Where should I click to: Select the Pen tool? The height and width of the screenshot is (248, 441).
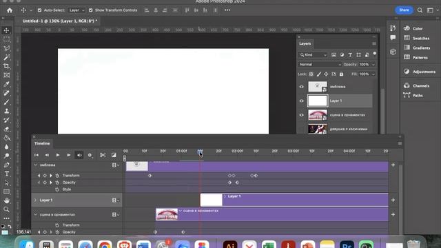(6, 165)
